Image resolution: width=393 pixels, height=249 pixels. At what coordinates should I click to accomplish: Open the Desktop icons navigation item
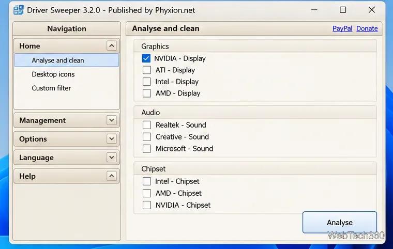tap(53, 74)
